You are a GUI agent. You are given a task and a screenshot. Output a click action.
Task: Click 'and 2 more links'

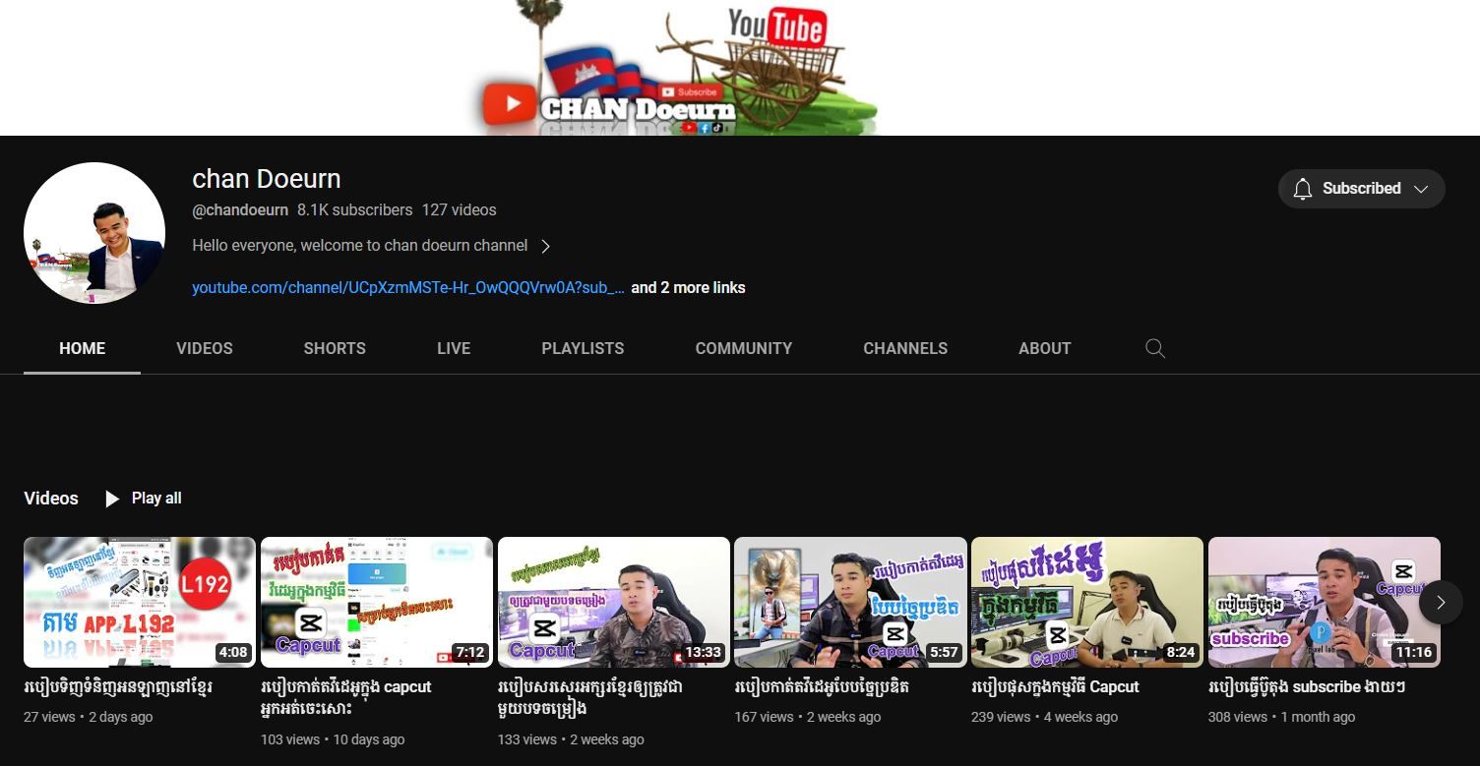(x=688, y=288)
